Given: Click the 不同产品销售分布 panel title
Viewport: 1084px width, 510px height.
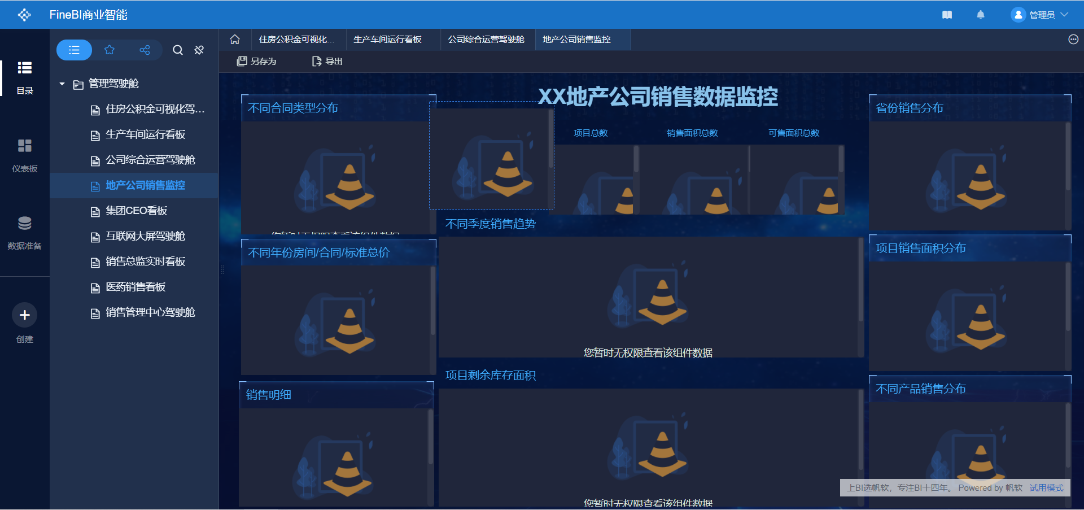Looking at the screenshot, I should pyautogui.click(x=920, y=389).
